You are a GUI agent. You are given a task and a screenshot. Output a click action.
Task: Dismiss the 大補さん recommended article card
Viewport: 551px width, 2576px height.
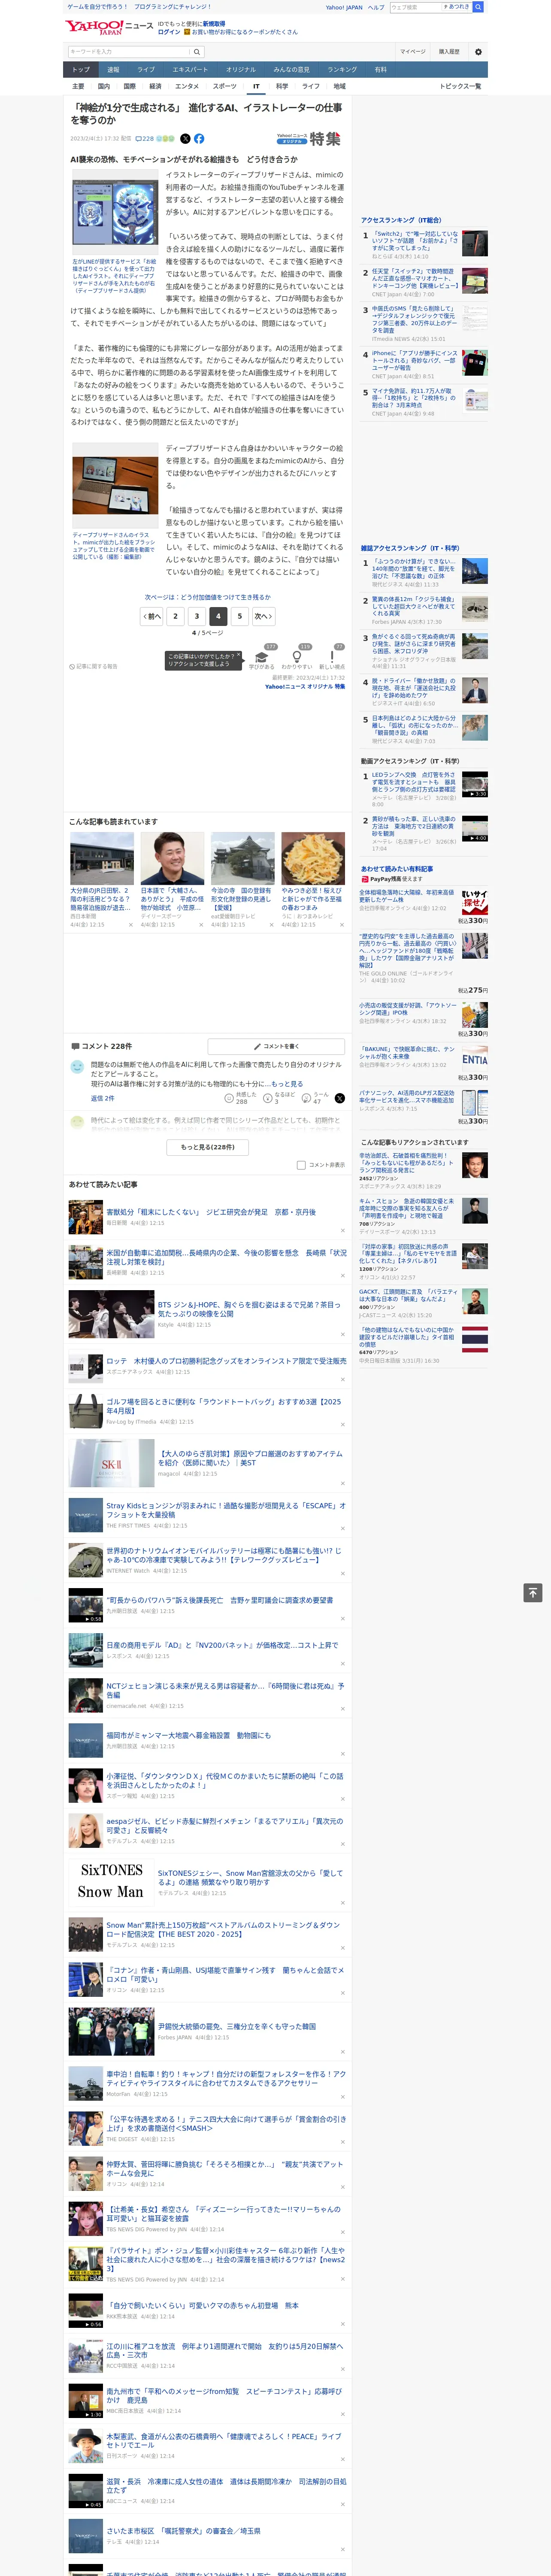200,925
